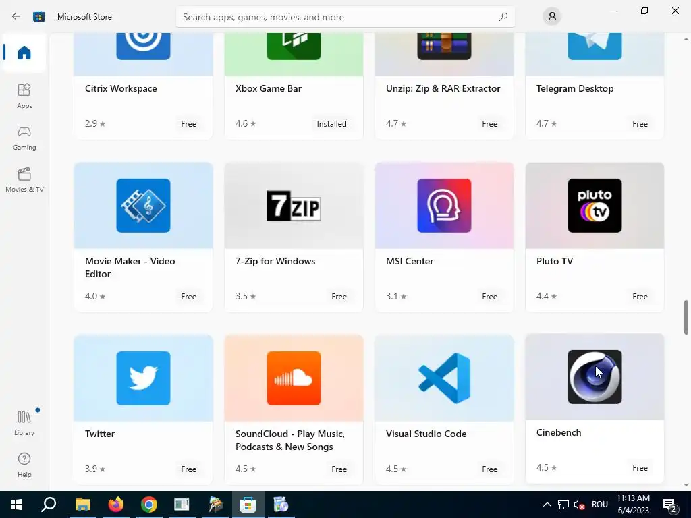Image resolution: width=691 pixels, height=518 pixels.
Task: Open the Library icon
Action: pyautogui.click(x=24, y=417)
